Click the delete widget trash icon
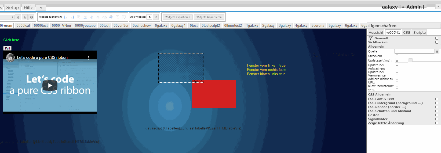 tap(18, 17)
